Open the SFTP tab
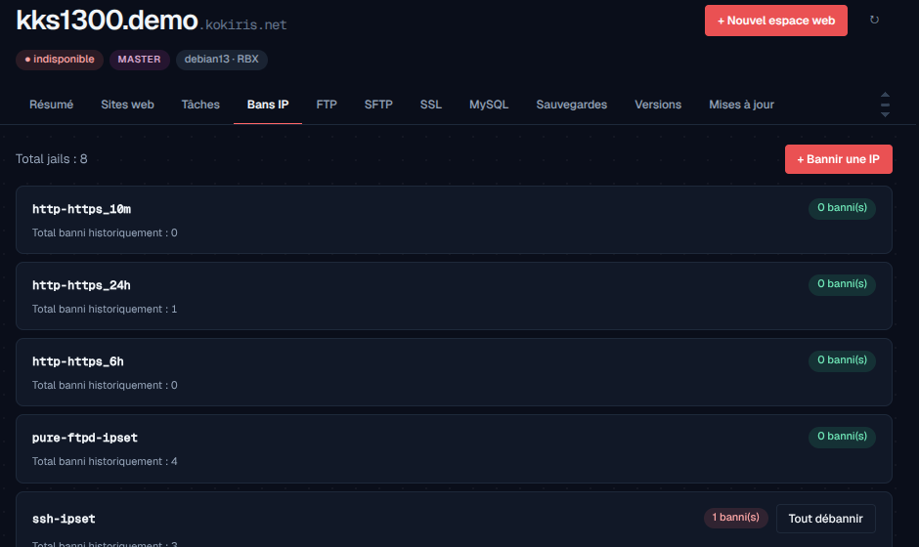The height and width of the screenshot is (547, 919). click(x=378, y=105)
